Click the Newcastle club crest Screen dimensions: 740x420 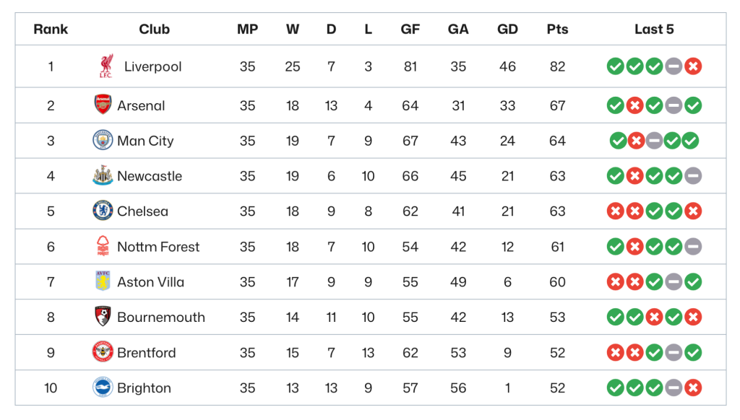[x=103, y=175]
